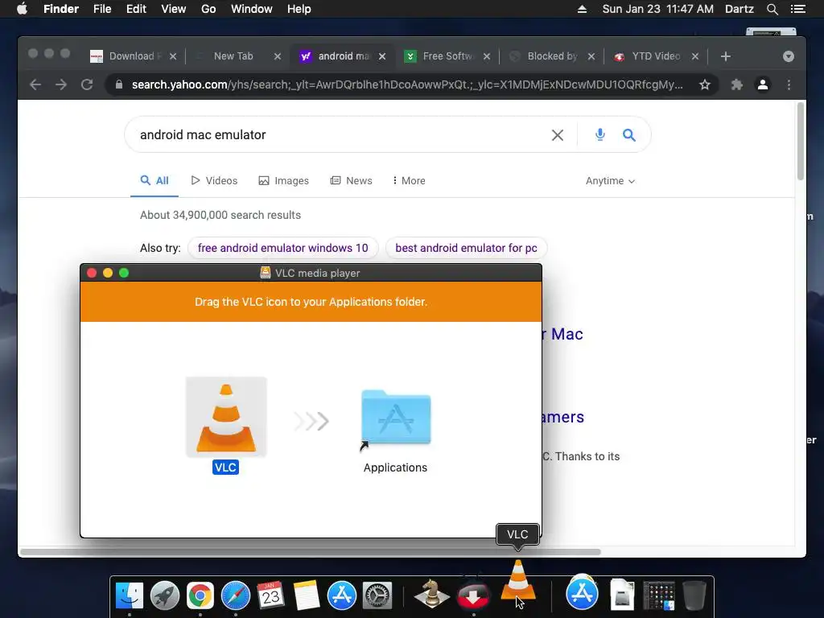Image resolution: width=824 pixels, height=618 pixels.
Task: Open Chrome three-dot menu
Action: 789,84
